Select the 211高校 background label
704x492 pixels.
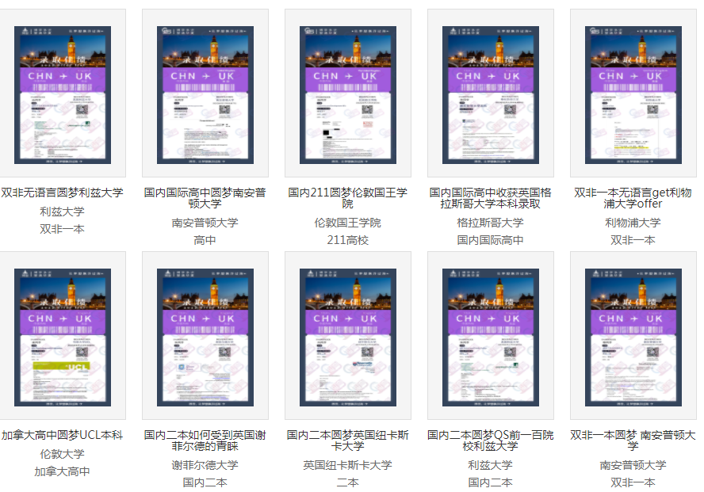coord(348,240)
